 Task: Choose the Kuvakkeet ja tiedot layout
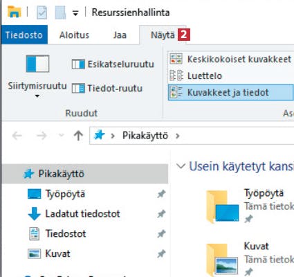coord(231,92)
